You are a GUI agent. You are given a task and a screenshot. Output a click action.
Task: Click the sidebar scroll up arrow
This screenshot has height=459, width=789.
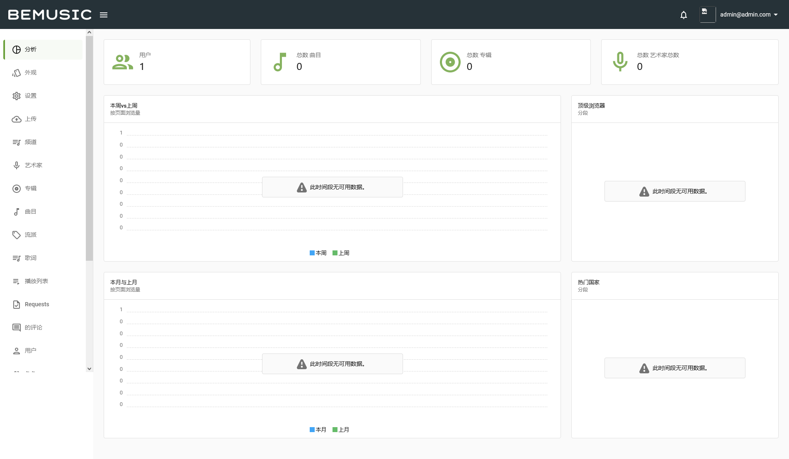(89, 32)
